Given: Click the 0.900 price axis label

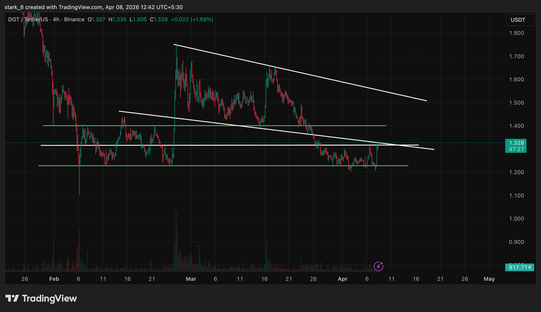Looking at the screenshot, I should point(516,242).
